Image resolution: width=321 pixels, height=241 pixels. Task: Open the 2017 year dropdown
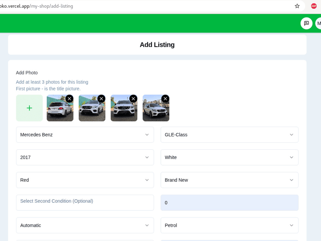pyautogui.click(x=85, y=157)
